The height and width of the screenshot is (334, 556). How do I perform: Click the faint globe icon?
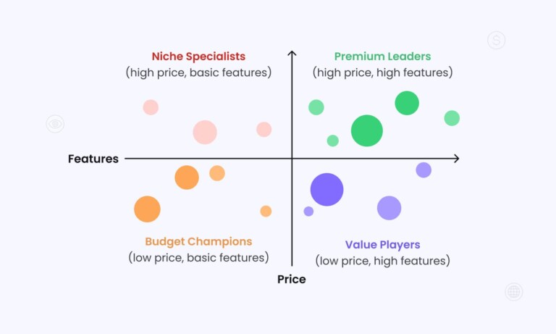tap(514, 292)
